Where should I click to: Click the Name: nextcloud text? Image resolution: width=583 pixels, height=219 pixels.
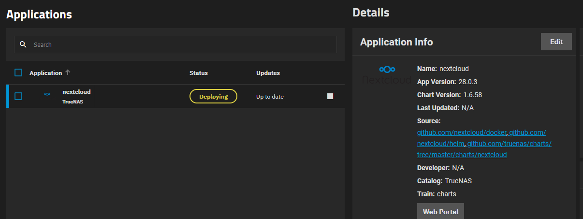443,69
